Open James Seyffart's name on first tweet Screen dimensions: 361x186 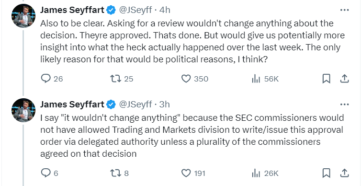[72, 10]
